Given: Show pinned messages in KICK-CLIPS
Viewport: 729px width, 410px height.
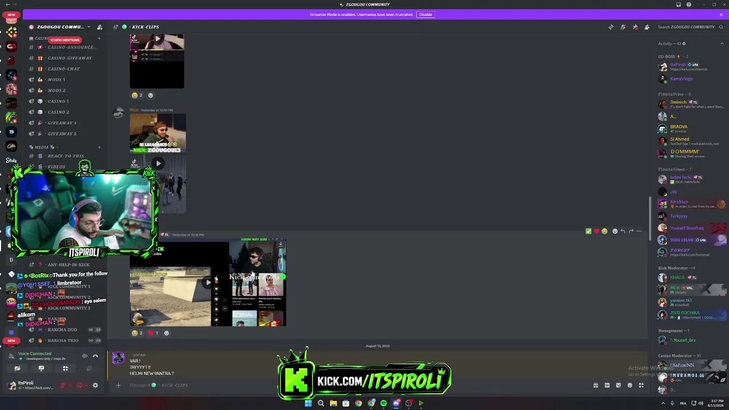Looking at the screenshot, I should tap(635, 27).
